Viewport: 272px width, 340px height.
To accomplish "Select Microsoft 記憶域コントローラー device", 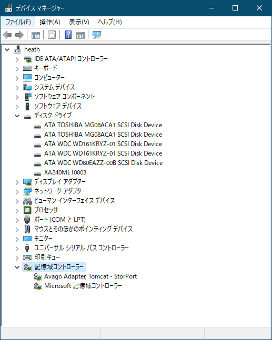I will (83, 286).
